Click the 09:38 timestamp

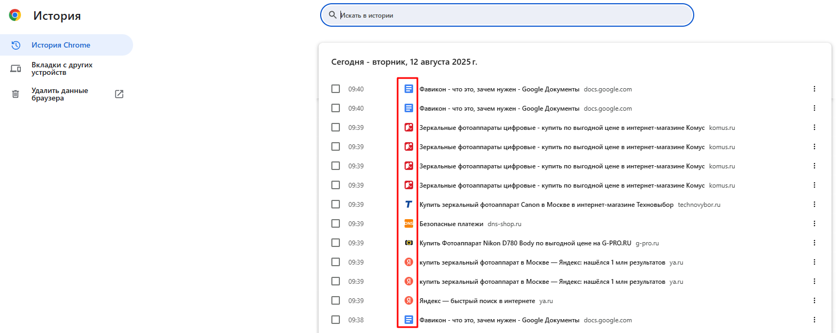[356, 320]
